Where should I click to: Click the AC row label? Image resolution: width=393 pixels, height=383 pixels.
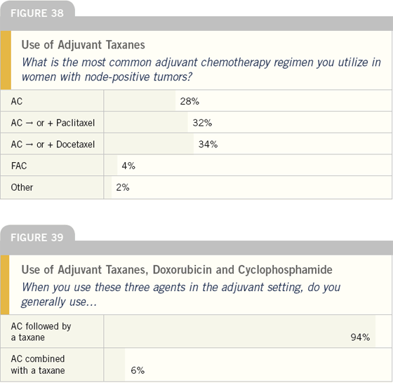pyautogui.click(x=17, y=102)
